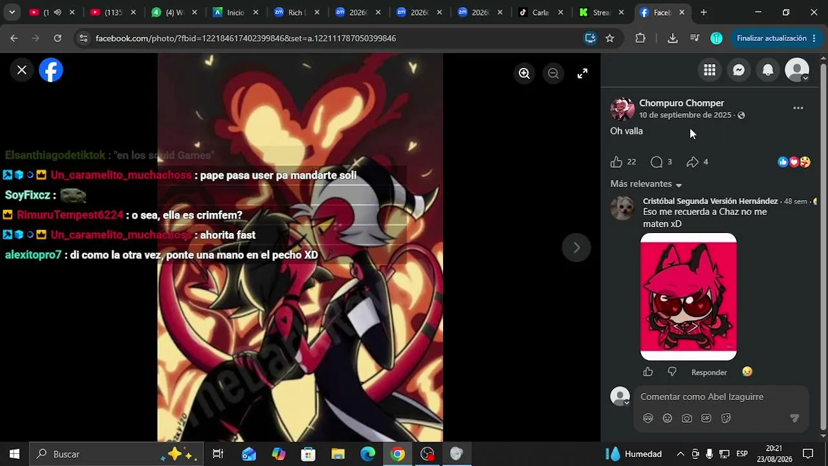This screenshot has width=828, height=466.
Task: Click the Buscar taskbar search box
Action: coord(117,454)
